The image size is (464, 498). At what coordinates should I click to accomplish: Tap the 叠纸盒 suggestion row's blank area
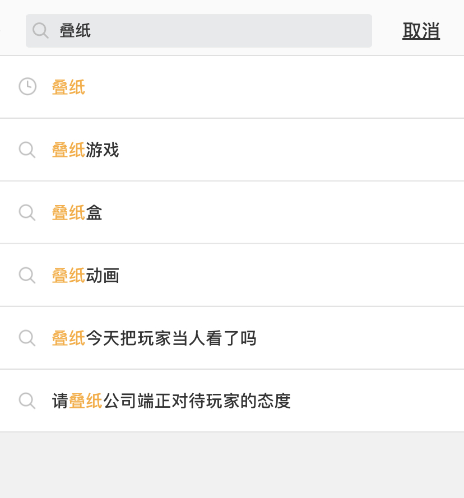[286, 212]
